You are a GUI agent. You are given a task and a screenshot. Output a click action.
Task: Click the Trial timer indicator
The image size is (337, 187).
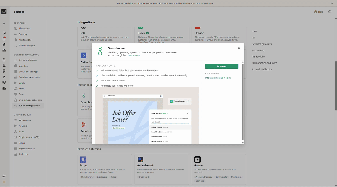(318, 12)
